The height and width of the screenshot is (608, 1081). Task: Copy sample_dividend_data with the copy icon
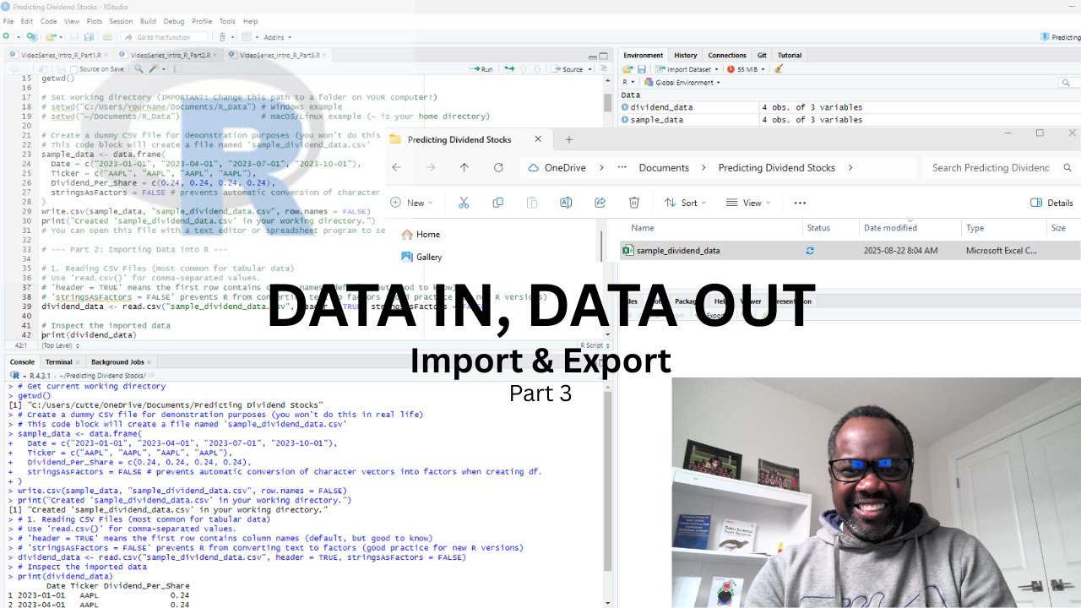click(x=498, y=202)
